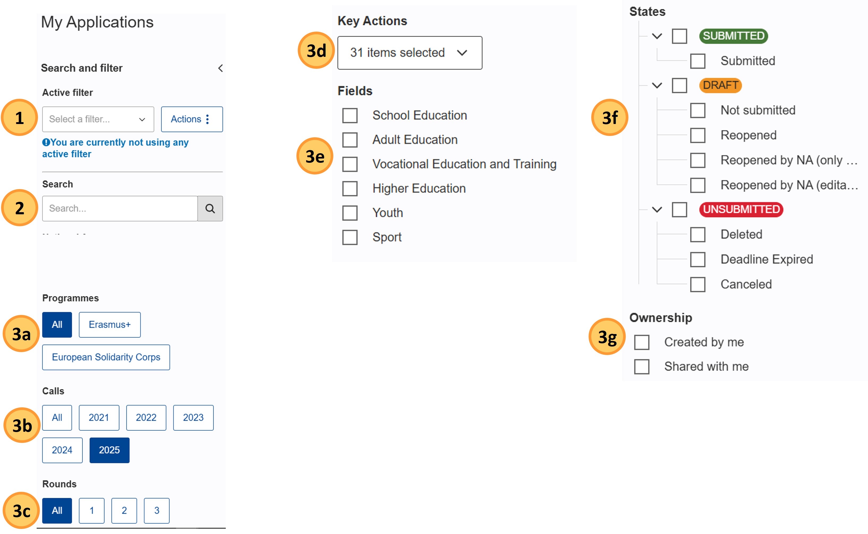
Task: Collapse the UNSUBMITTED state group chevron
Action: pyautogui.click(x=657, y=210)
